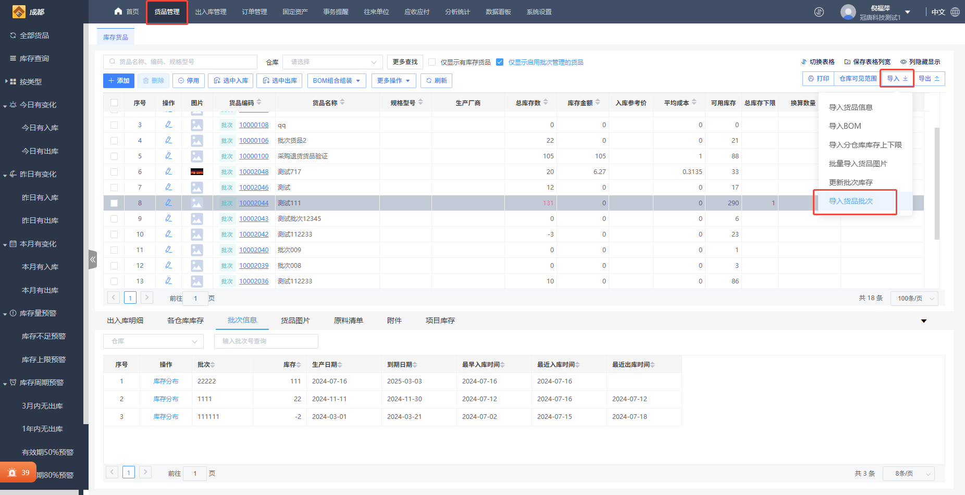Select 导入BOM from the import menu

point(845,126)
